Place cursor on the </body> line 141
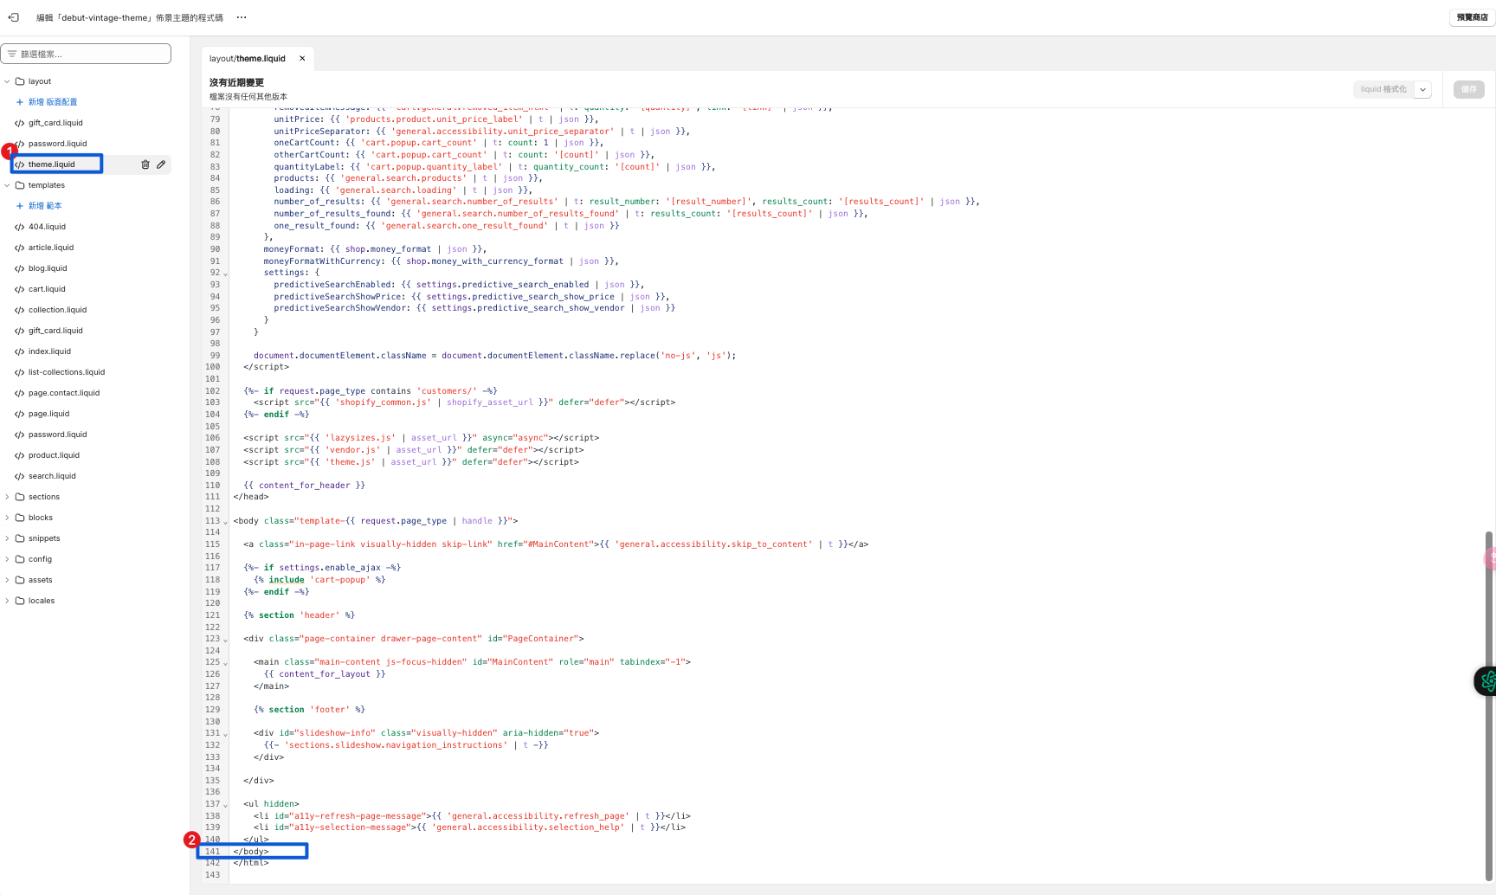 point(251,852)
